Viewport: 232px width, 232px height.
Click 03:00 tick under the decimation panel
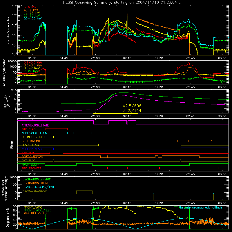pyautogui.click(x=222, y=203)
